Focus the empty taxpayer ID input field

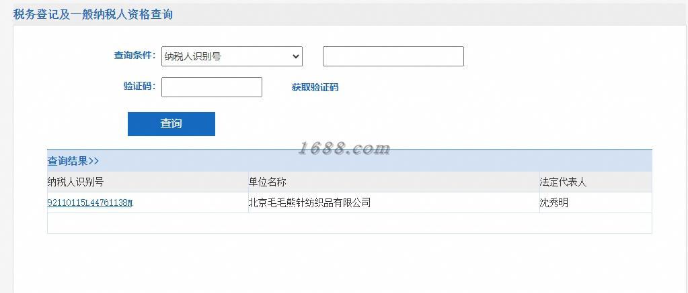(x=393, y=56)
